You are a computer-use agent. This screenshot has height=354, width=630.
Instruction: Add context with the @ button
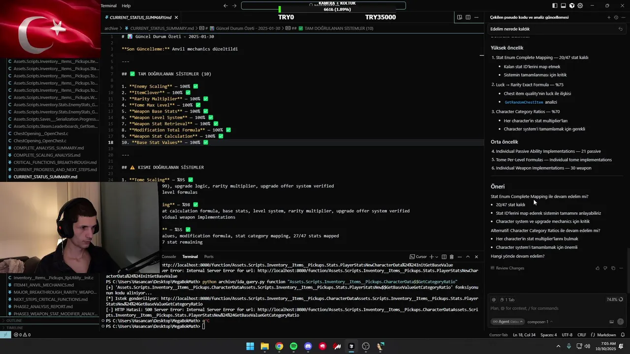[494, 299]
